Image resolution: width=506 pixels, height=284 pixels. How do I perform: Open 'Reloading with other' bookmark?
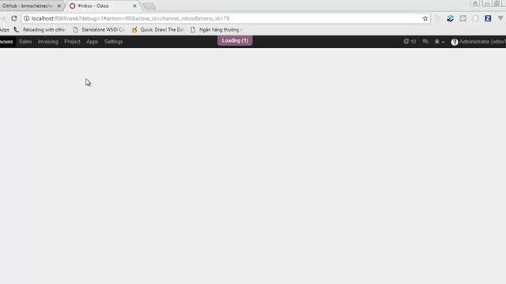tap(39, 30)
